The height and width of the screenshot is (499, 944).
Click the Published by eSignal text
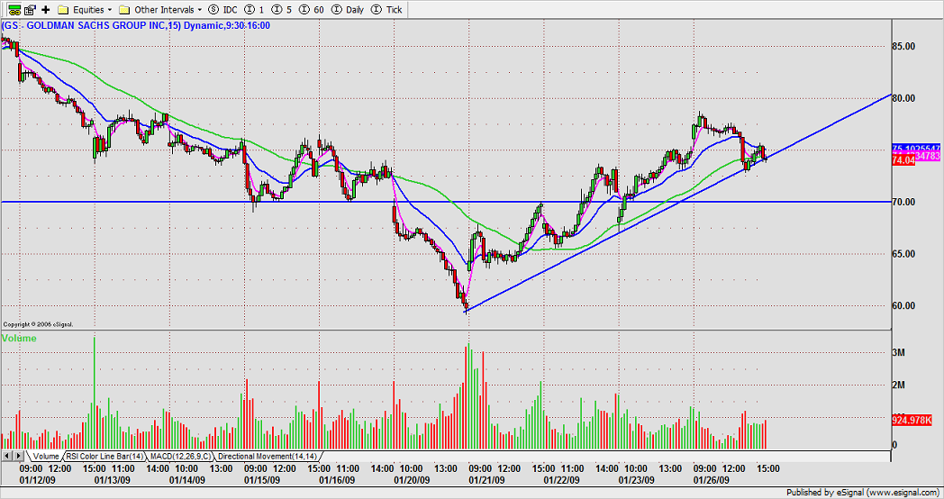coord(863,493)
